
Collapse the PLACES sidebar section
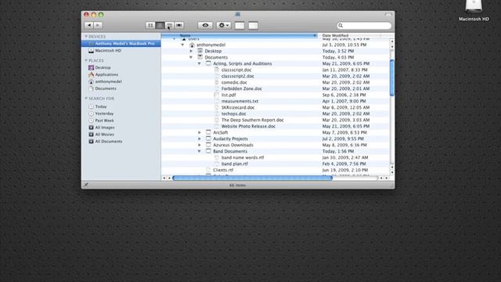[86, 60]
